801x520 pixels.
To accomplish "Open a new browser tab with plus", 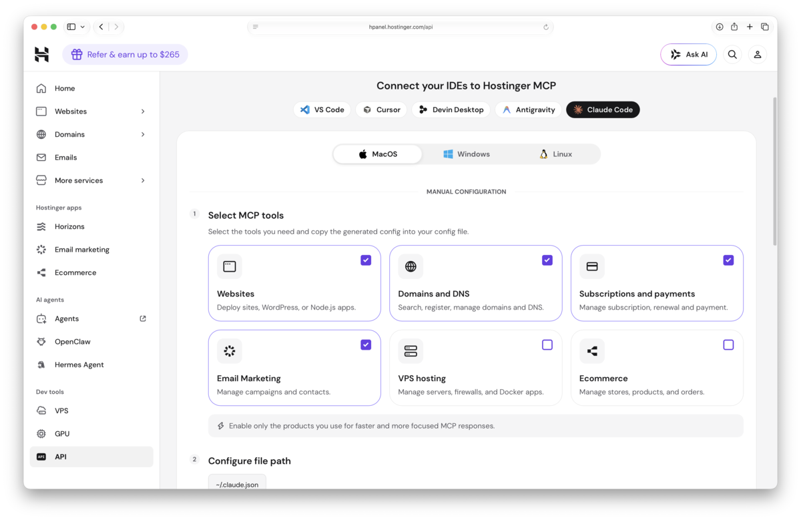I will click(750, 27).
